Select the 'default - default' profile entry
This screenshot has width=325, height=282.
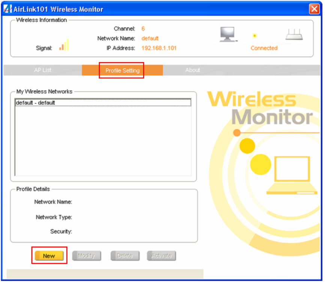pos(103,103)
